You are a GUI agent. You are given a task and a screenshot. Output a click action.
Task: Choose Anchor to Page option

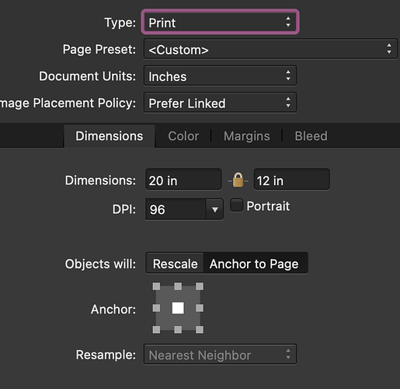(x=254, y=264)
